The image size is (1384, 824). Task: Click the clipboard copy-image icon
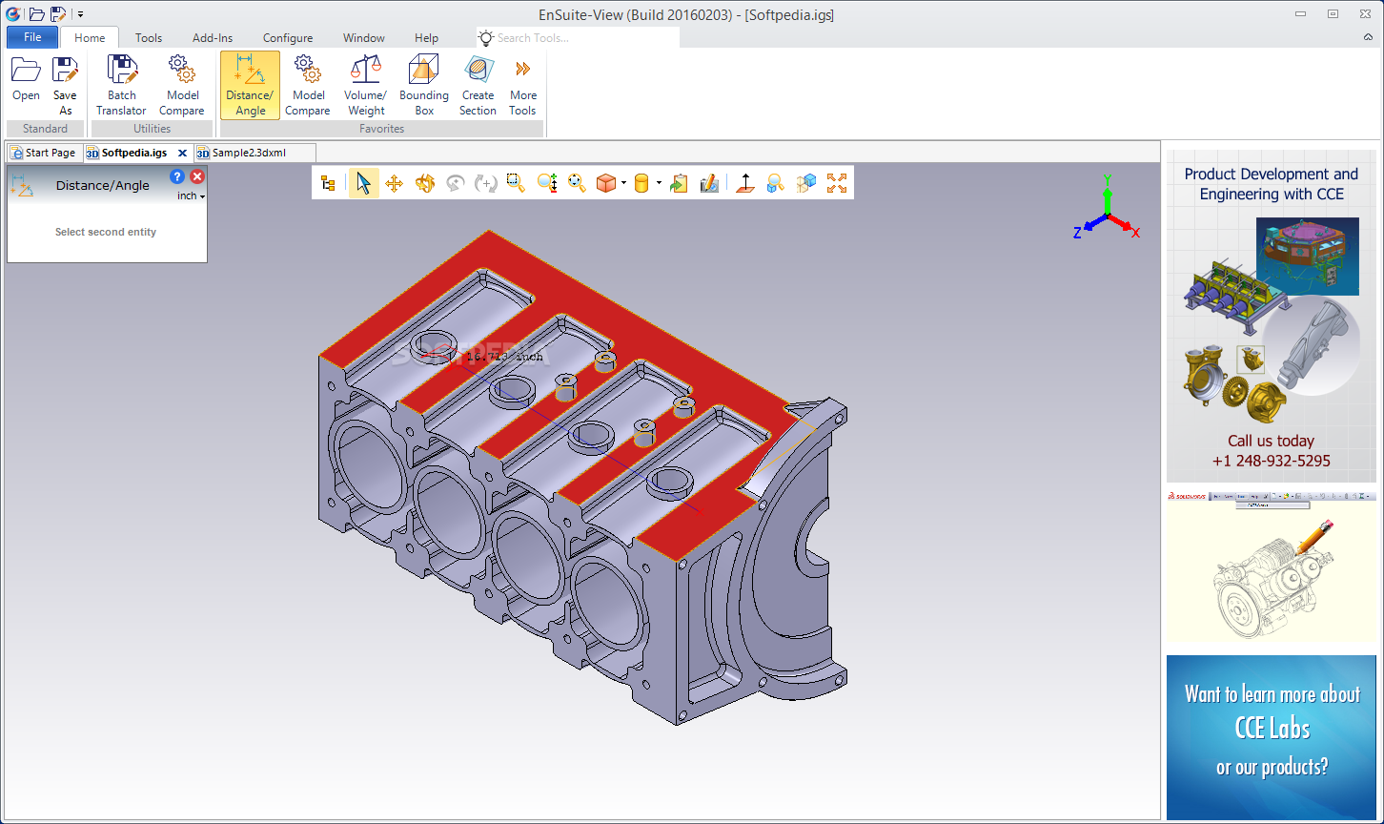pos(679,183)
